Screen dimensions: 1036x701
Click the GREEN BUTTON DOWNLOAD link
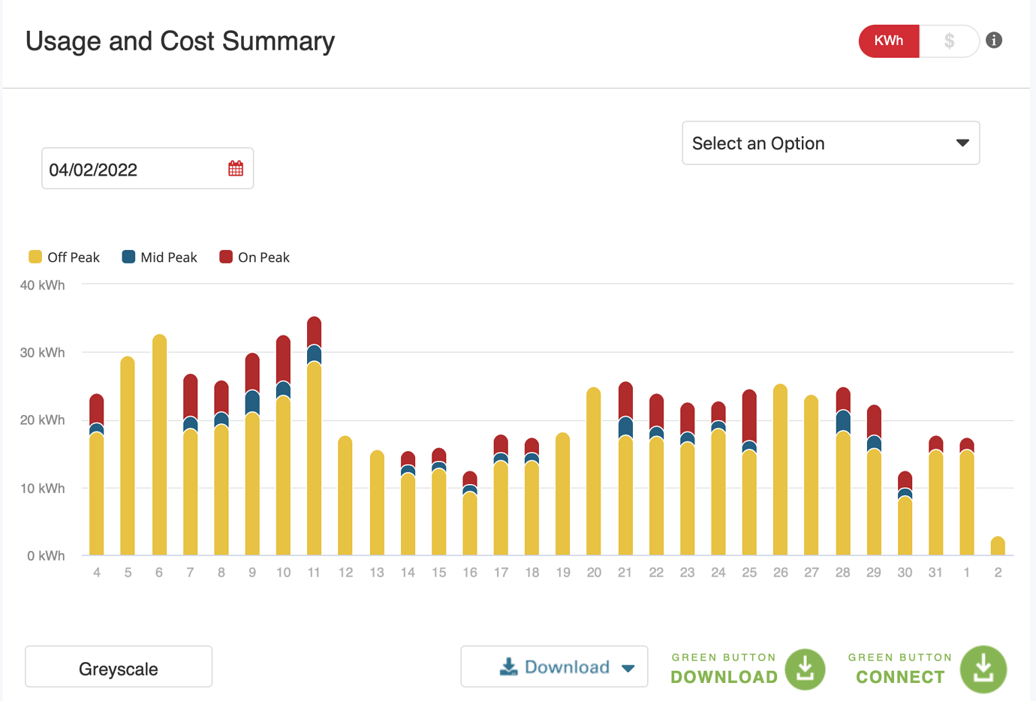723,669
